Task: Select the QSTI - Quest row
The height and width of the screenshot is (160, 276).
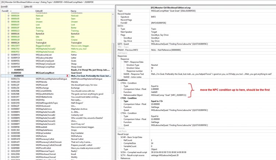Action: pyautogui.click(x=196, y=44)
